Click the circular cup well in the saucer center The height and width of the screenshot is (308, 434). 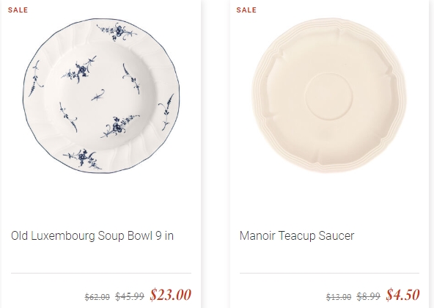(329, 96)
